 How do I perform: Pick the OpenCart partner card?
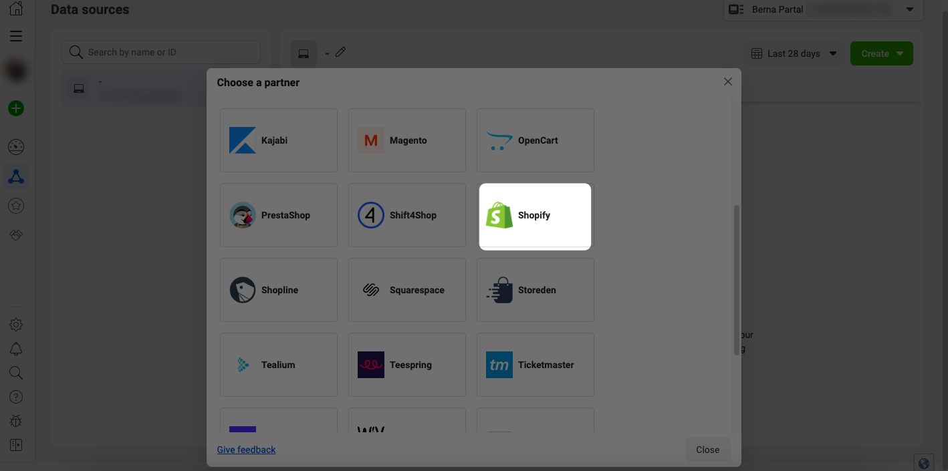click(x=536, y=140)
